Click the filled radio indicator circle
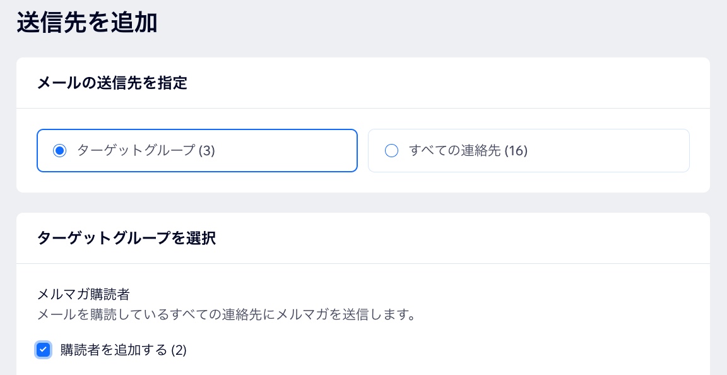727x375 pixels. tap(60, 150)
